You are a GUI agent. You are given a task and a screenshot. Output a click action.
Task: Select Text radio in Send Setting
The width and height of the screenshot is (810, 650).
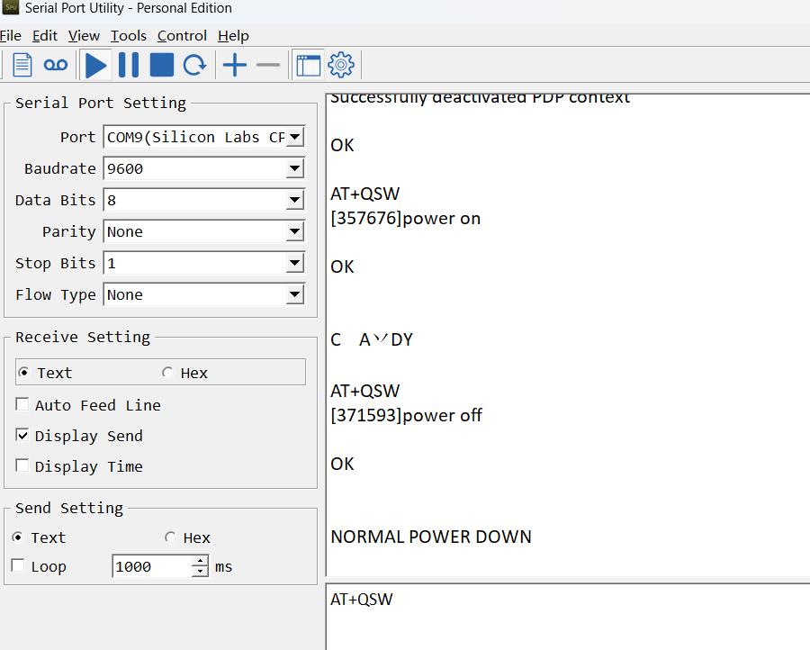[x=18, y=537]
